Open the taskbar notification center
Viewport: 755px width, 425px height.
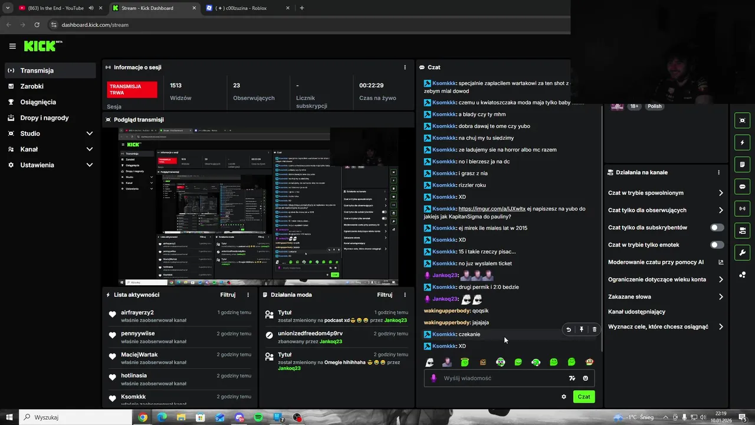coord(742,417)
